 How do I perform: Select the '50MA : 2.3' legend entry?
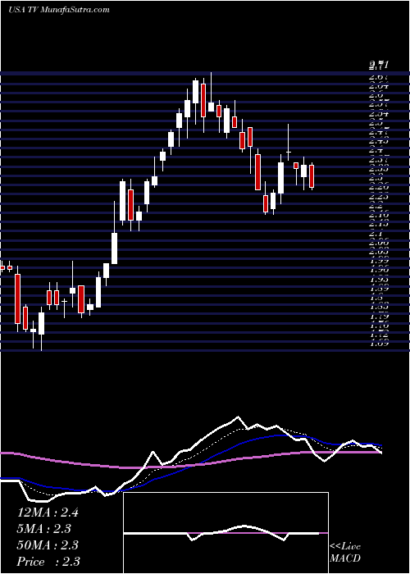click(48, 545)
